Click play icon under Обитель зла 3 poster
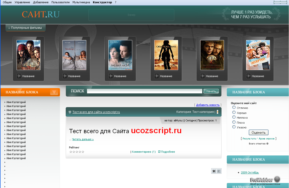 tap(157, 76)
